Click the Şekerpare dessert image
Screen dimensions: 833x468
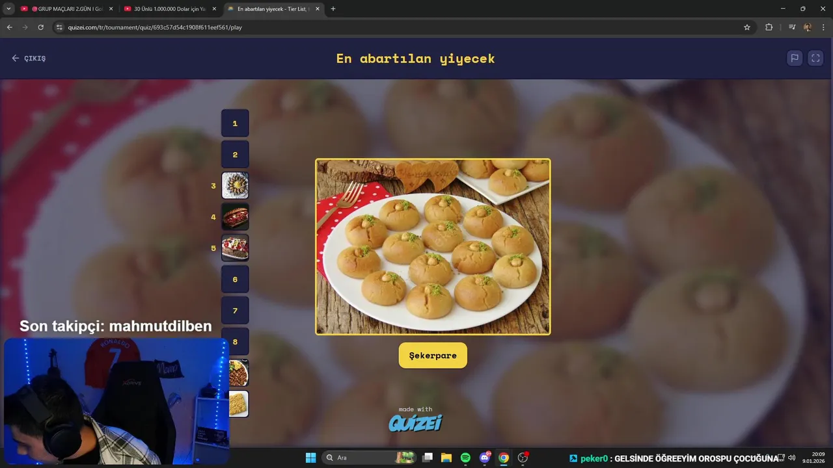point(433,247)
